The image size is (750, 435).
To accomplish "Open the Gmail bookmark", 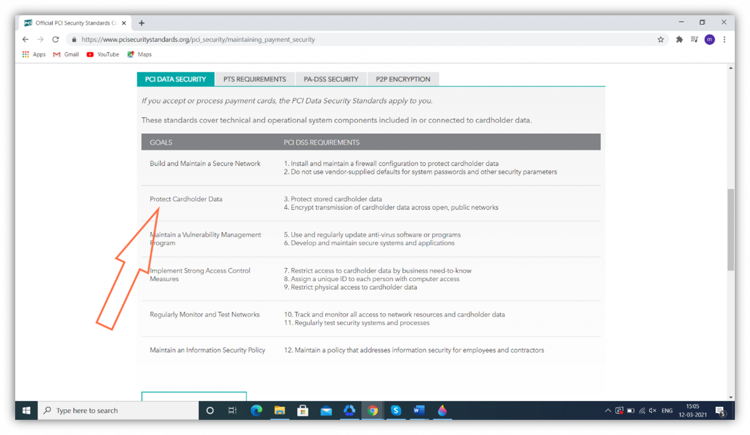I will [x=66, y=54].
